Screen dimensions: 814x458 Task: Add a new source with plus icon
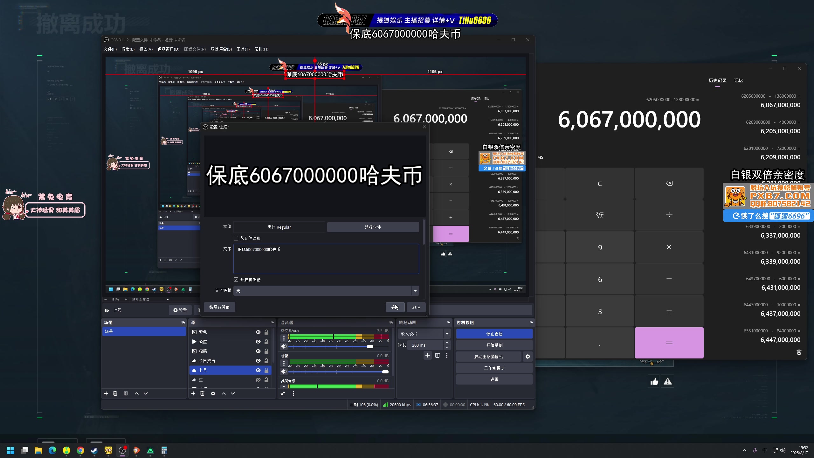pos(193,393)
